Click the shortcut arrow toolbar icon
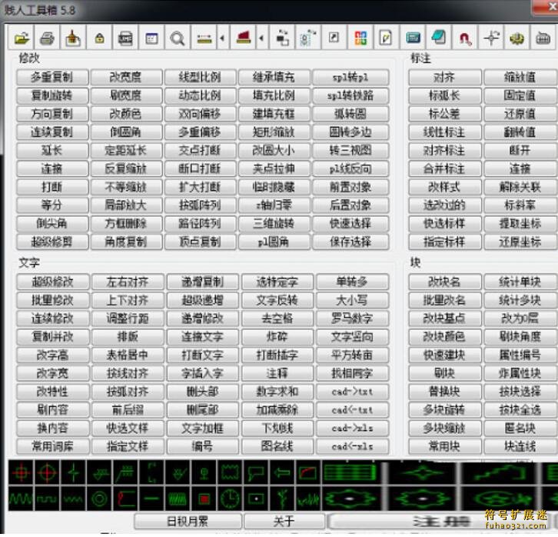Viewport: 558px width, 537px height. (x=334, y=38)
